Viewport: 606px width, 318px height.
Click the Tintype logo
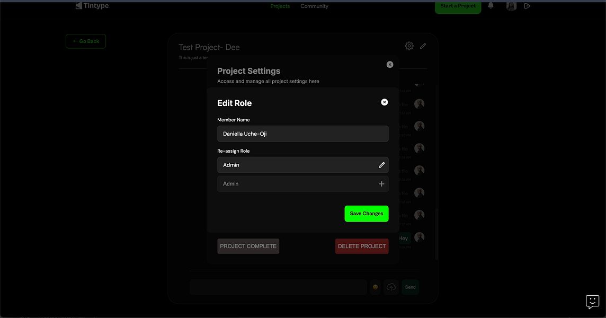[92, 5]
